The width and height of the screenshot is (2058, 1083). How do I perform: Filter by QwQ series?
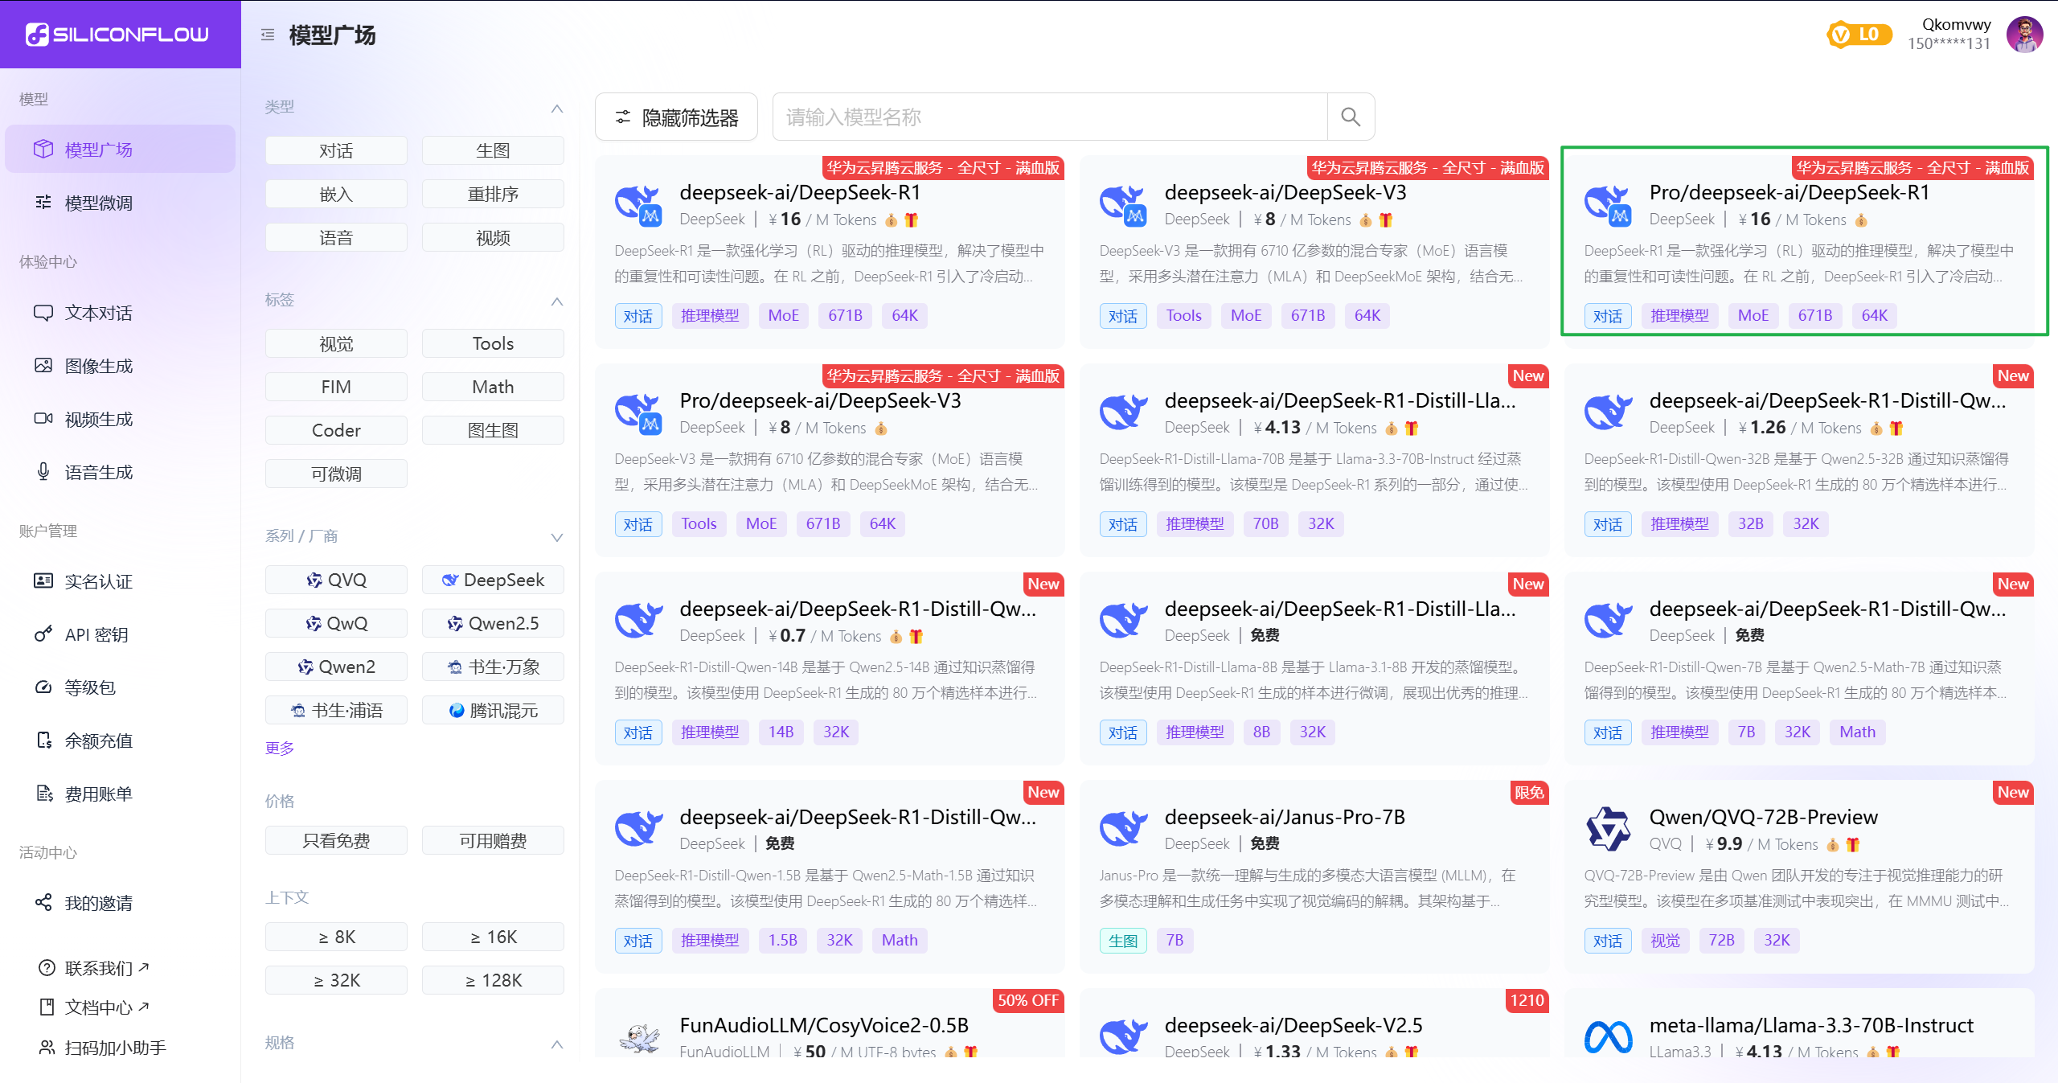coord(336,624)
